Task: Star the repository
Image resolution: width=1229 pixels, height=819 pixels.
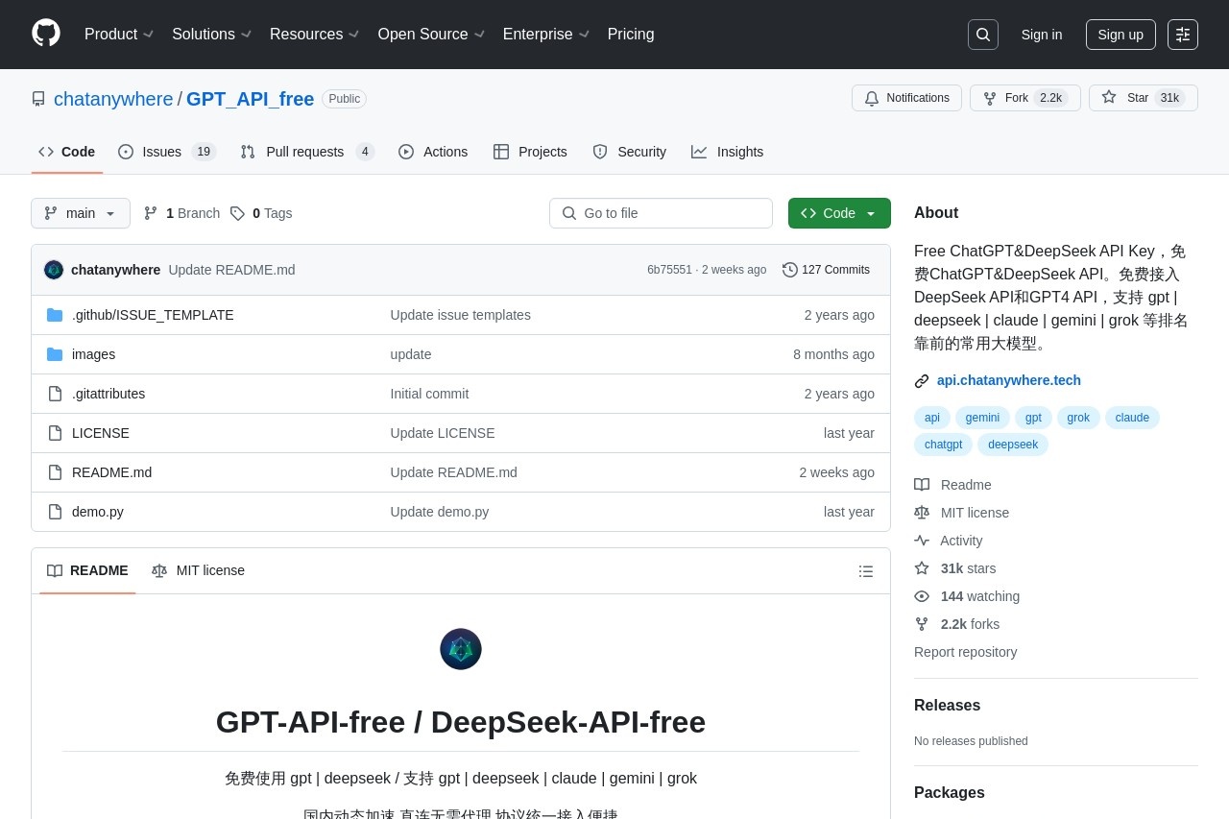Action: (x=1143, y=98)
